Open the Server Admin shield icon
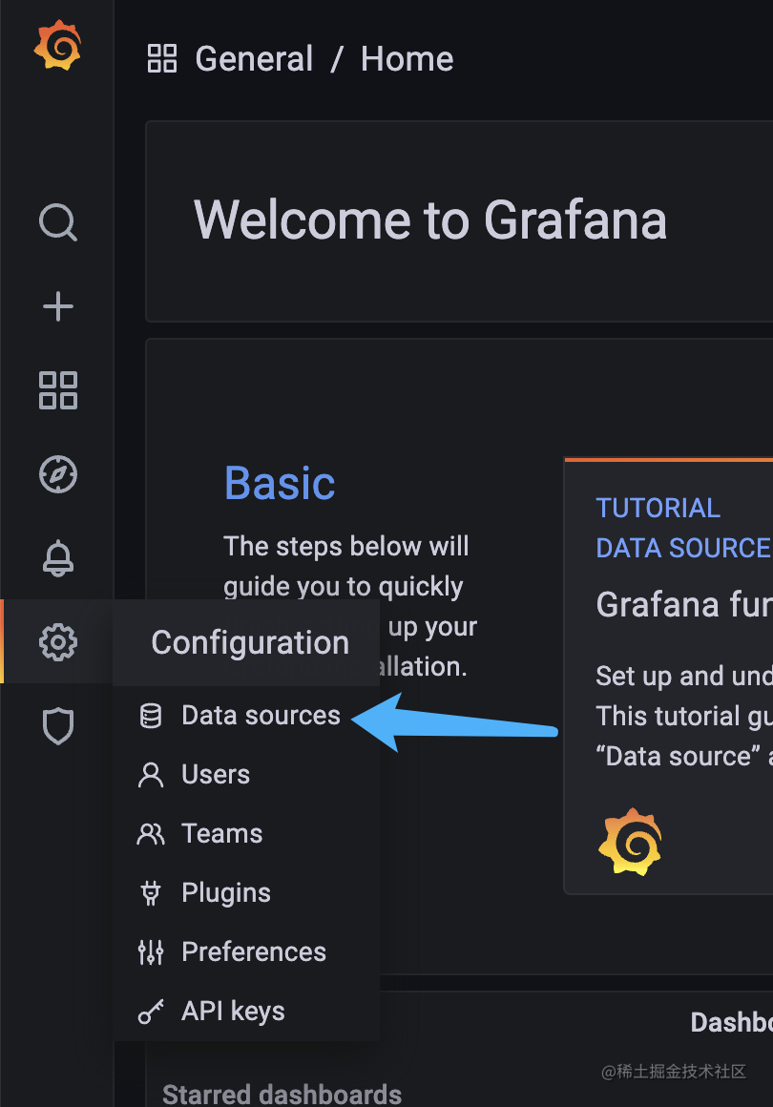The image size is (773, 1107). (x=57, y=726)
